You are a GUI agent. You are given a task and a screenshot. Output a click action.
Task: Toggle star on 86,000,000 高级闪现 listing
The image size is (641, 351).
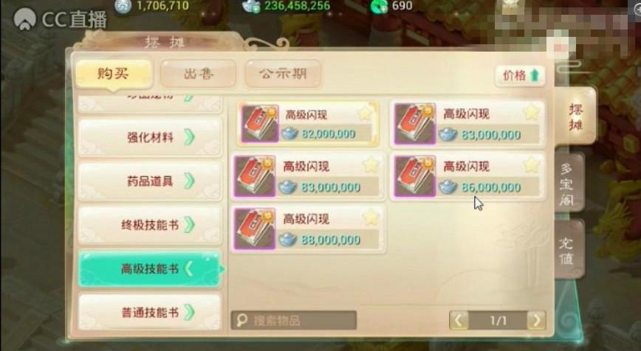531,164
